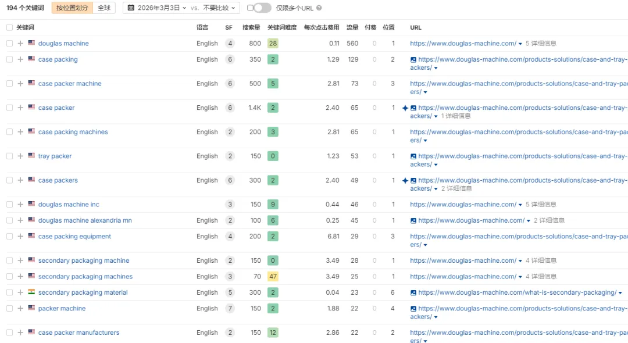
Task: Open the douglas machine keyword link
Action: [63, 43]
